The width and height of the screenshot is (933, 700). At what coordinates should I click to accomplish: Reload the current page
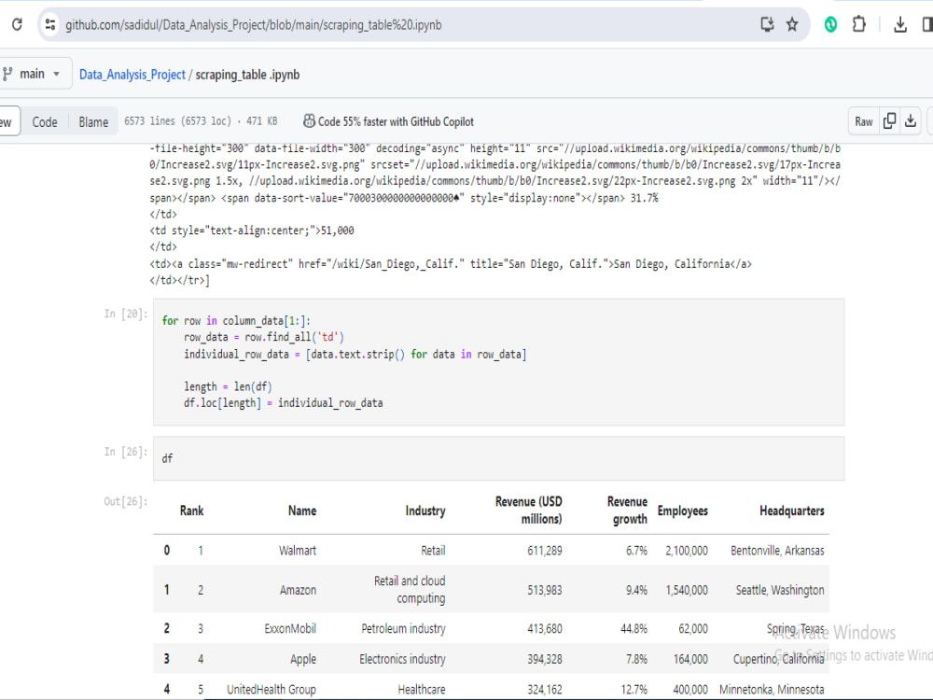15,24
